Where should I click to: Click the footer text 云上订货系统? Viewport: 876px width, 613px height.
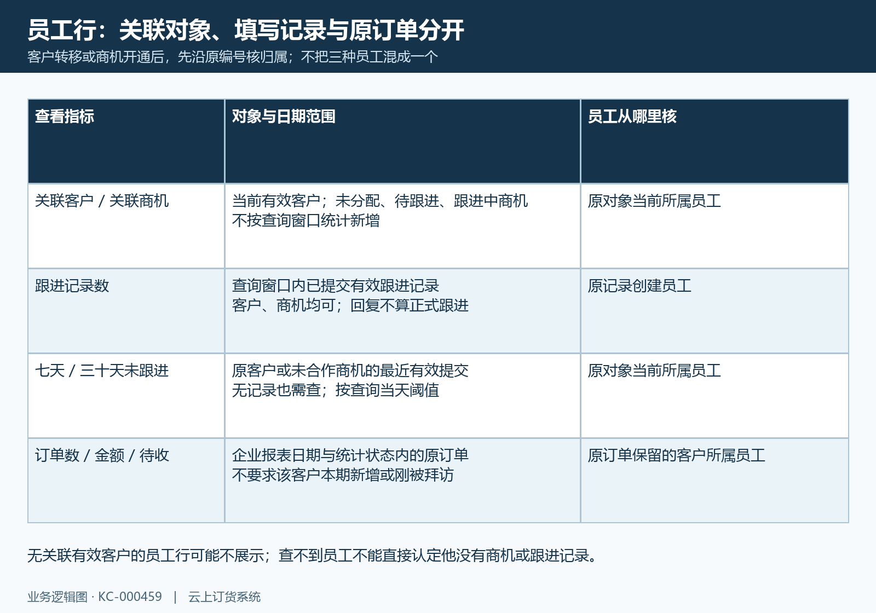pos(224,597)
